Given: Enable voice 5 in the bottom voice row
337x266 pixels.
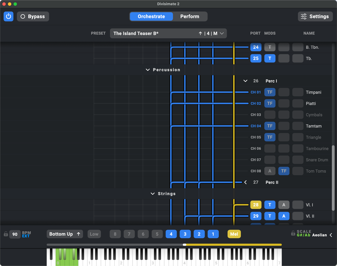Looking at the screenshot, I should pos(157,234).
